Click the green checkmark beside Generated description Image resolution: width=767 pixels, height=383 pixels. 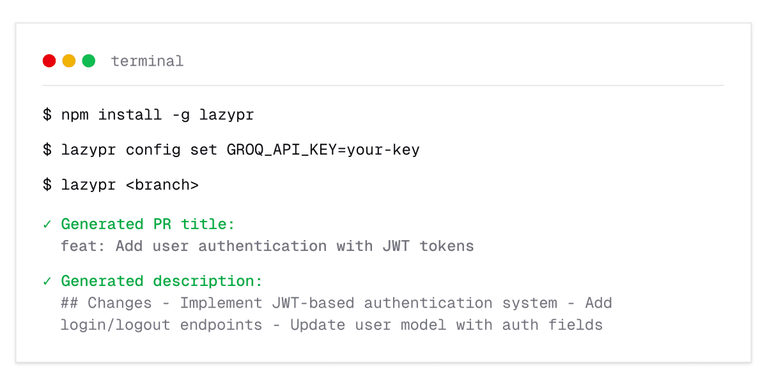tap(47, 281)
